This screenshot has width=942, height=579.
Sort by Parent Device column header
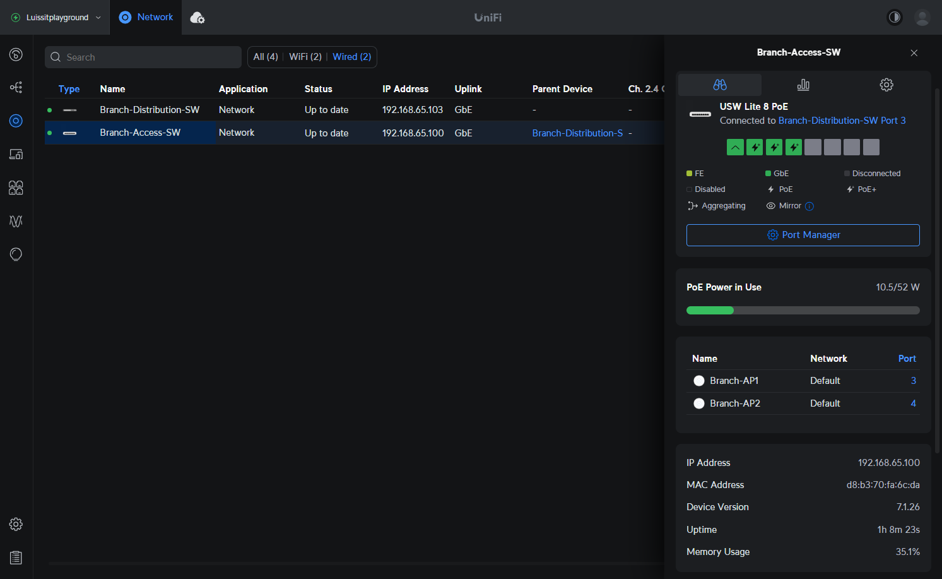tap(562, 89)
